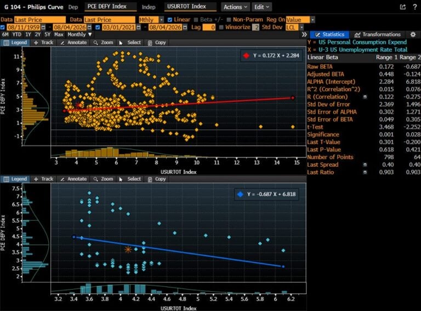Open the Actions menu
This screenshot has height=311, width=421.
236,7
